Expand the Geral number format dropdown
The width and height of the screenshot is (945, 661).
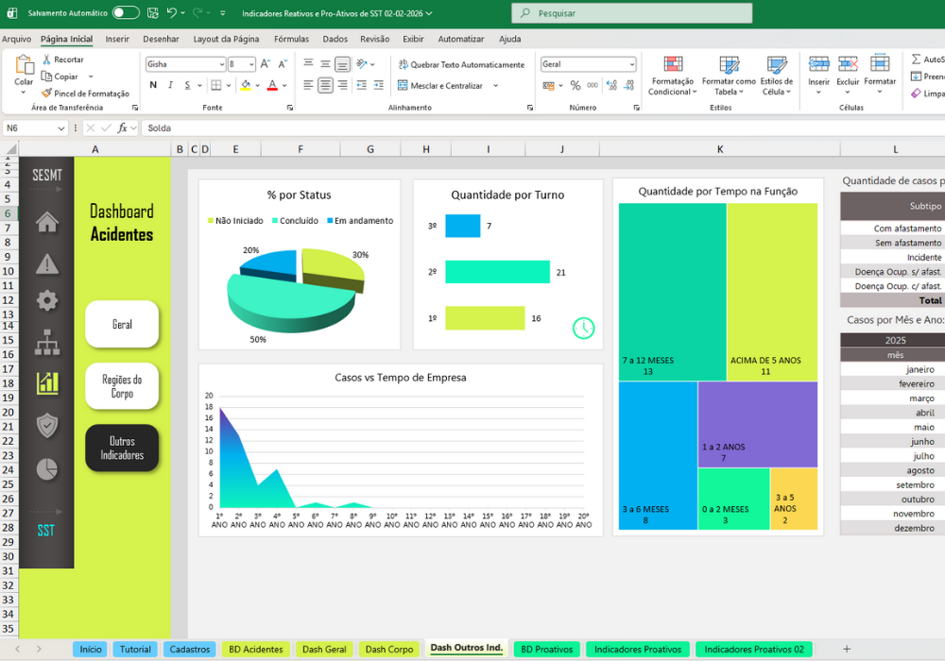click(x=631, y=64)
